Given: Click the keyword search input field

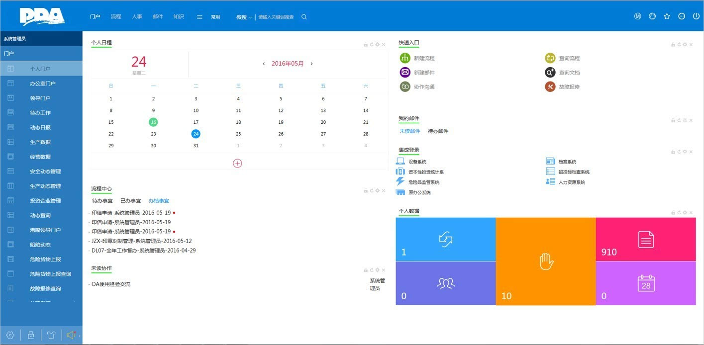Looking at the screenshot, I should click(x=277, y=17).
